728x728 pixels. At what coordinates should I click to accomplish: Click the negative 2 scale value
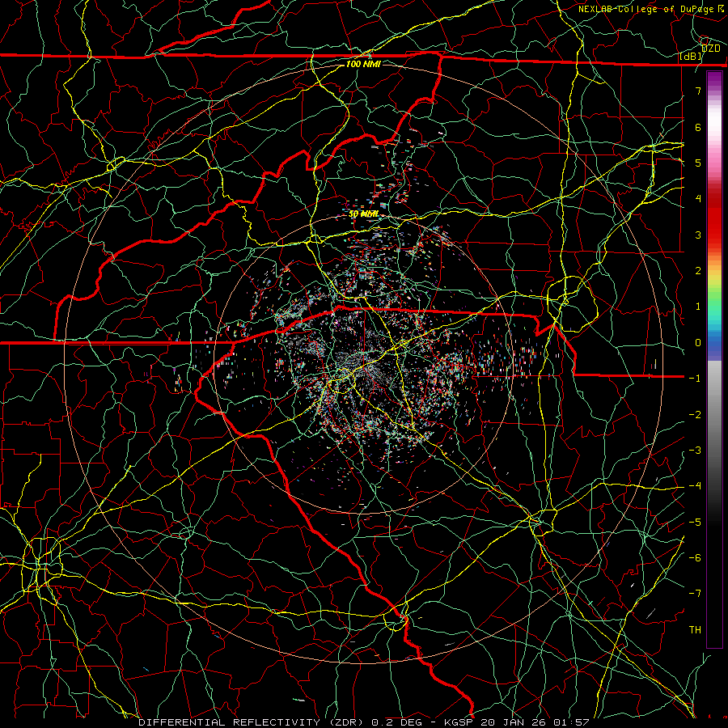[x=695, y=415]
